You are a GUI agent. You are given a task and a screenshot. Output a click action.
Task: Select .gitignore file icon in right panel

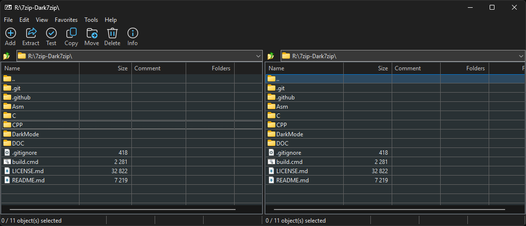pos(271,152)
